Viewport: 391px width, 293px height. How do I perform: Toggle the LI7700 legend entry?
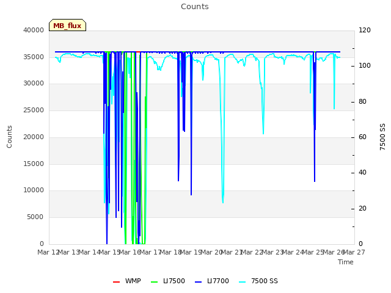[x=212, y=281]
